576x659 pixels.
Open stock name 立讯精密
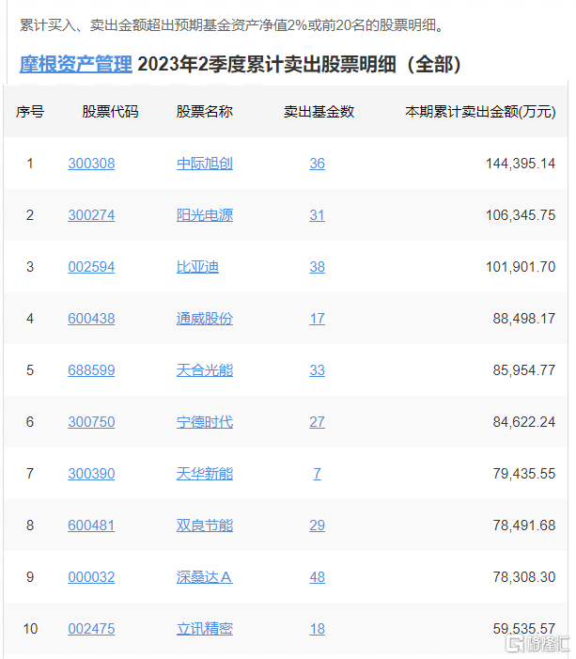click(x=205, y=629)
